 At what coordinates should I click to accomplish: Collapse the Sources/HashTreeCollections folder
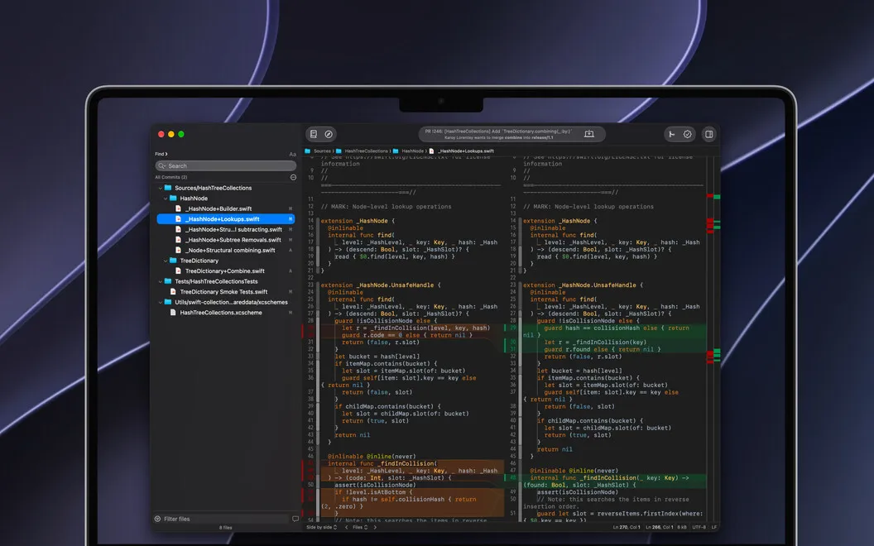(161, 189)
